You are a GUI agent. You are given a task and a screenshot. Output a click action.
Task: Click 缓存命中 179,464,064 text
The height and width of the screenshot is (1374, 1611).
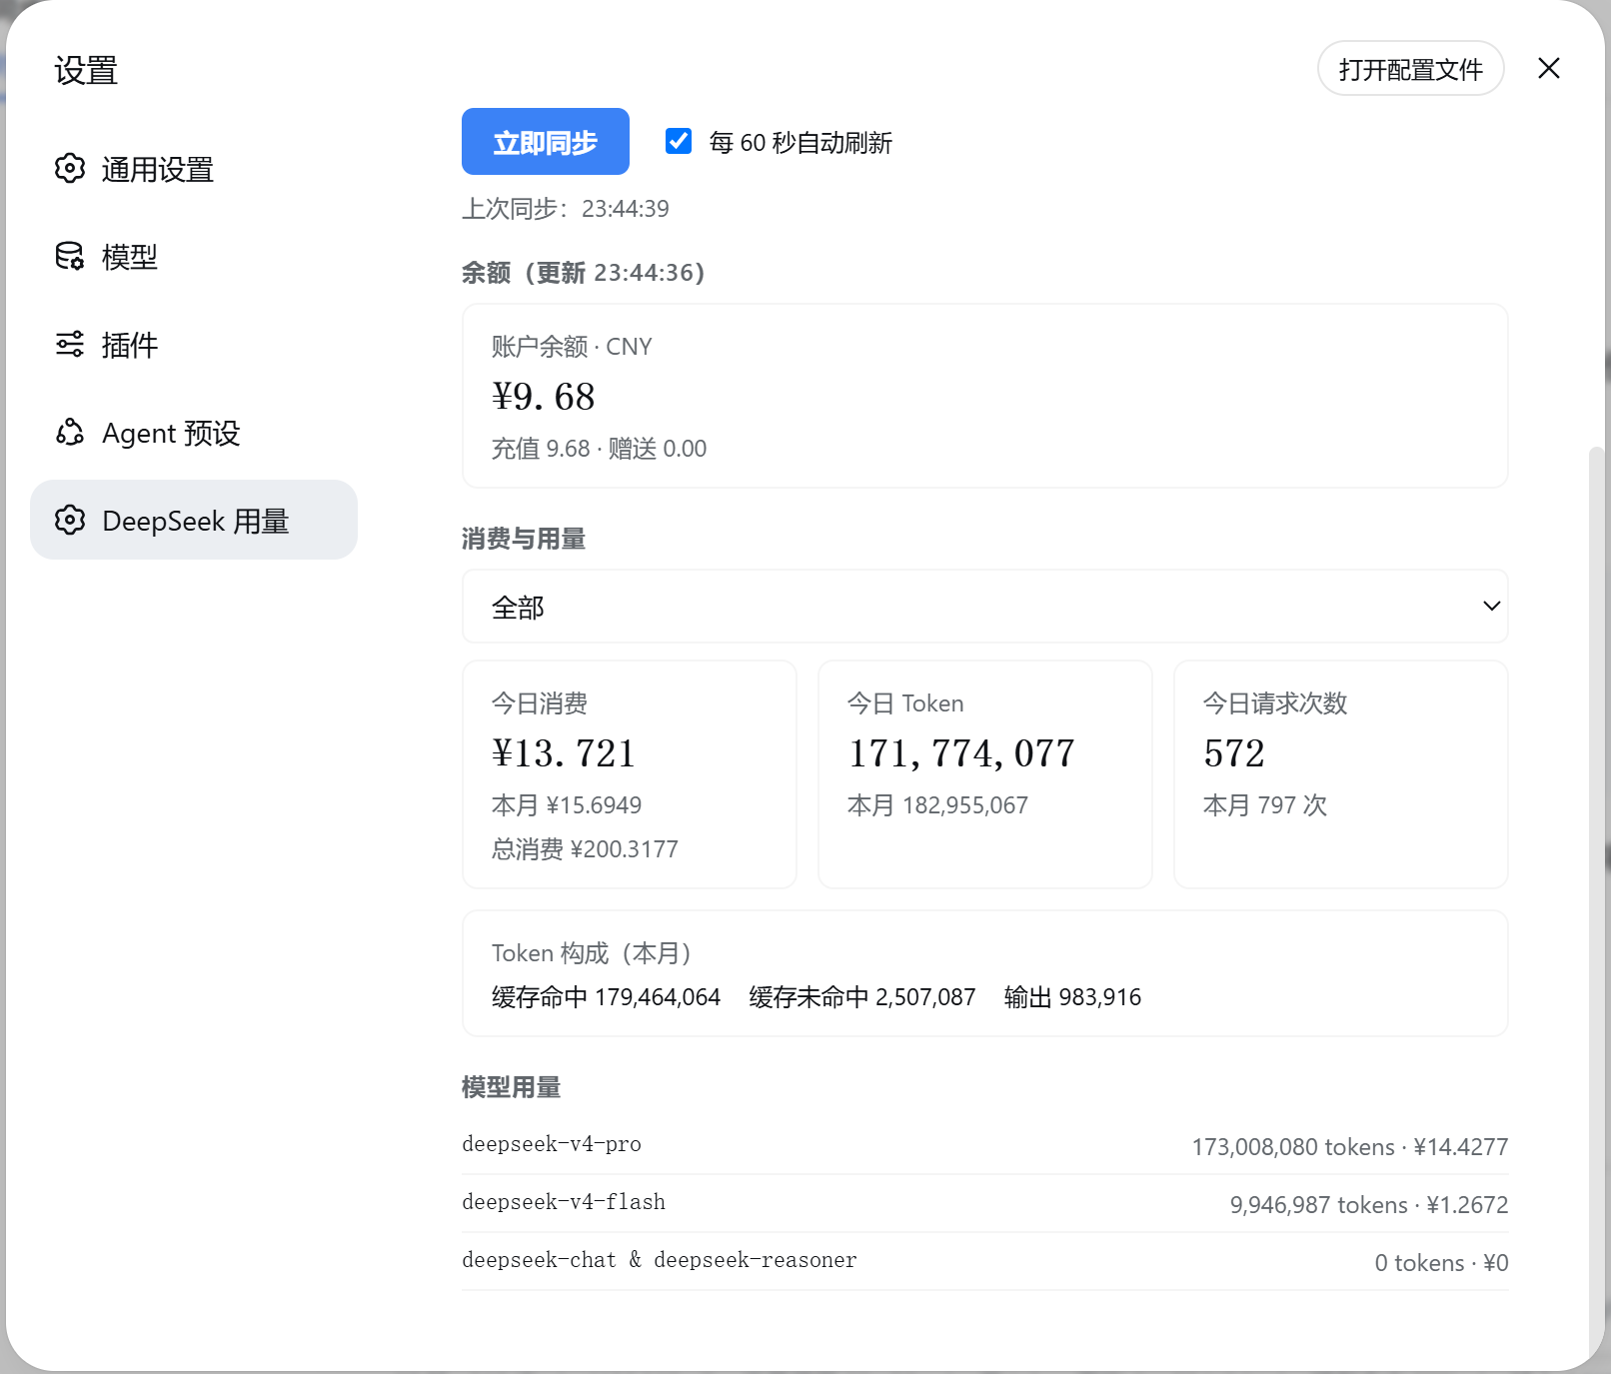606,997
